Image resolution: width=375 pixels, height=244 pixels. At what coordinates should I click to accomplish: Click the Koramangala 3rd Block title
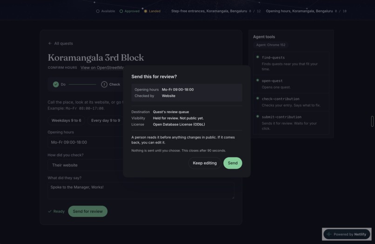96,57
